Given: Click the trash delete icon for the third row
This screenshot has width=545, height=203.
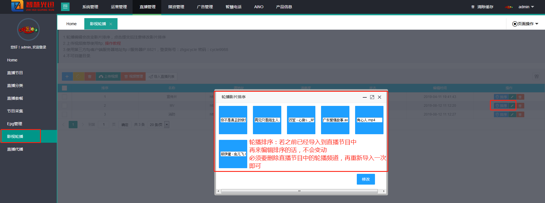Looking at the screenshot, I should (x=520, y=114).
